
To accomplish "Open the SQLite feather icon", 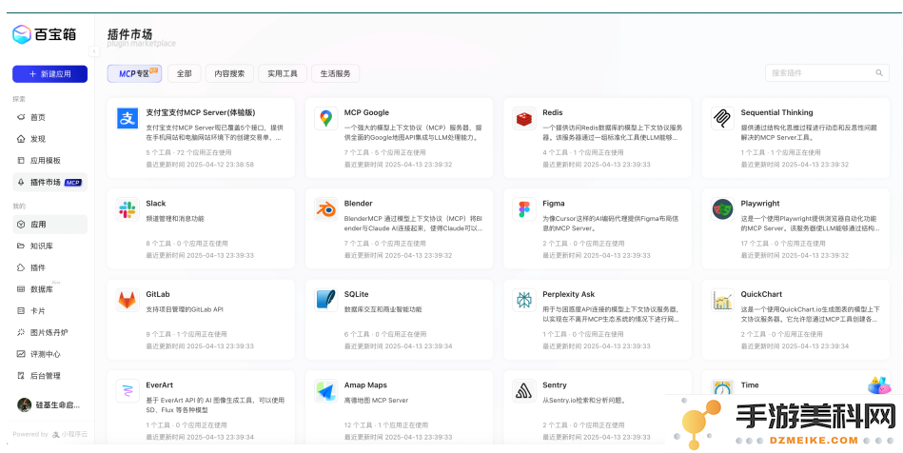I will [x=326, y=300].
